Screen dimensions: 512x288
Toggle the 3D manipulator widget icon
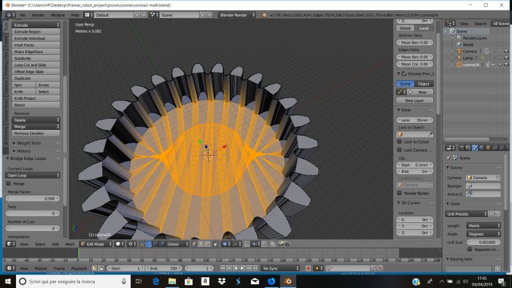[141, 244]
